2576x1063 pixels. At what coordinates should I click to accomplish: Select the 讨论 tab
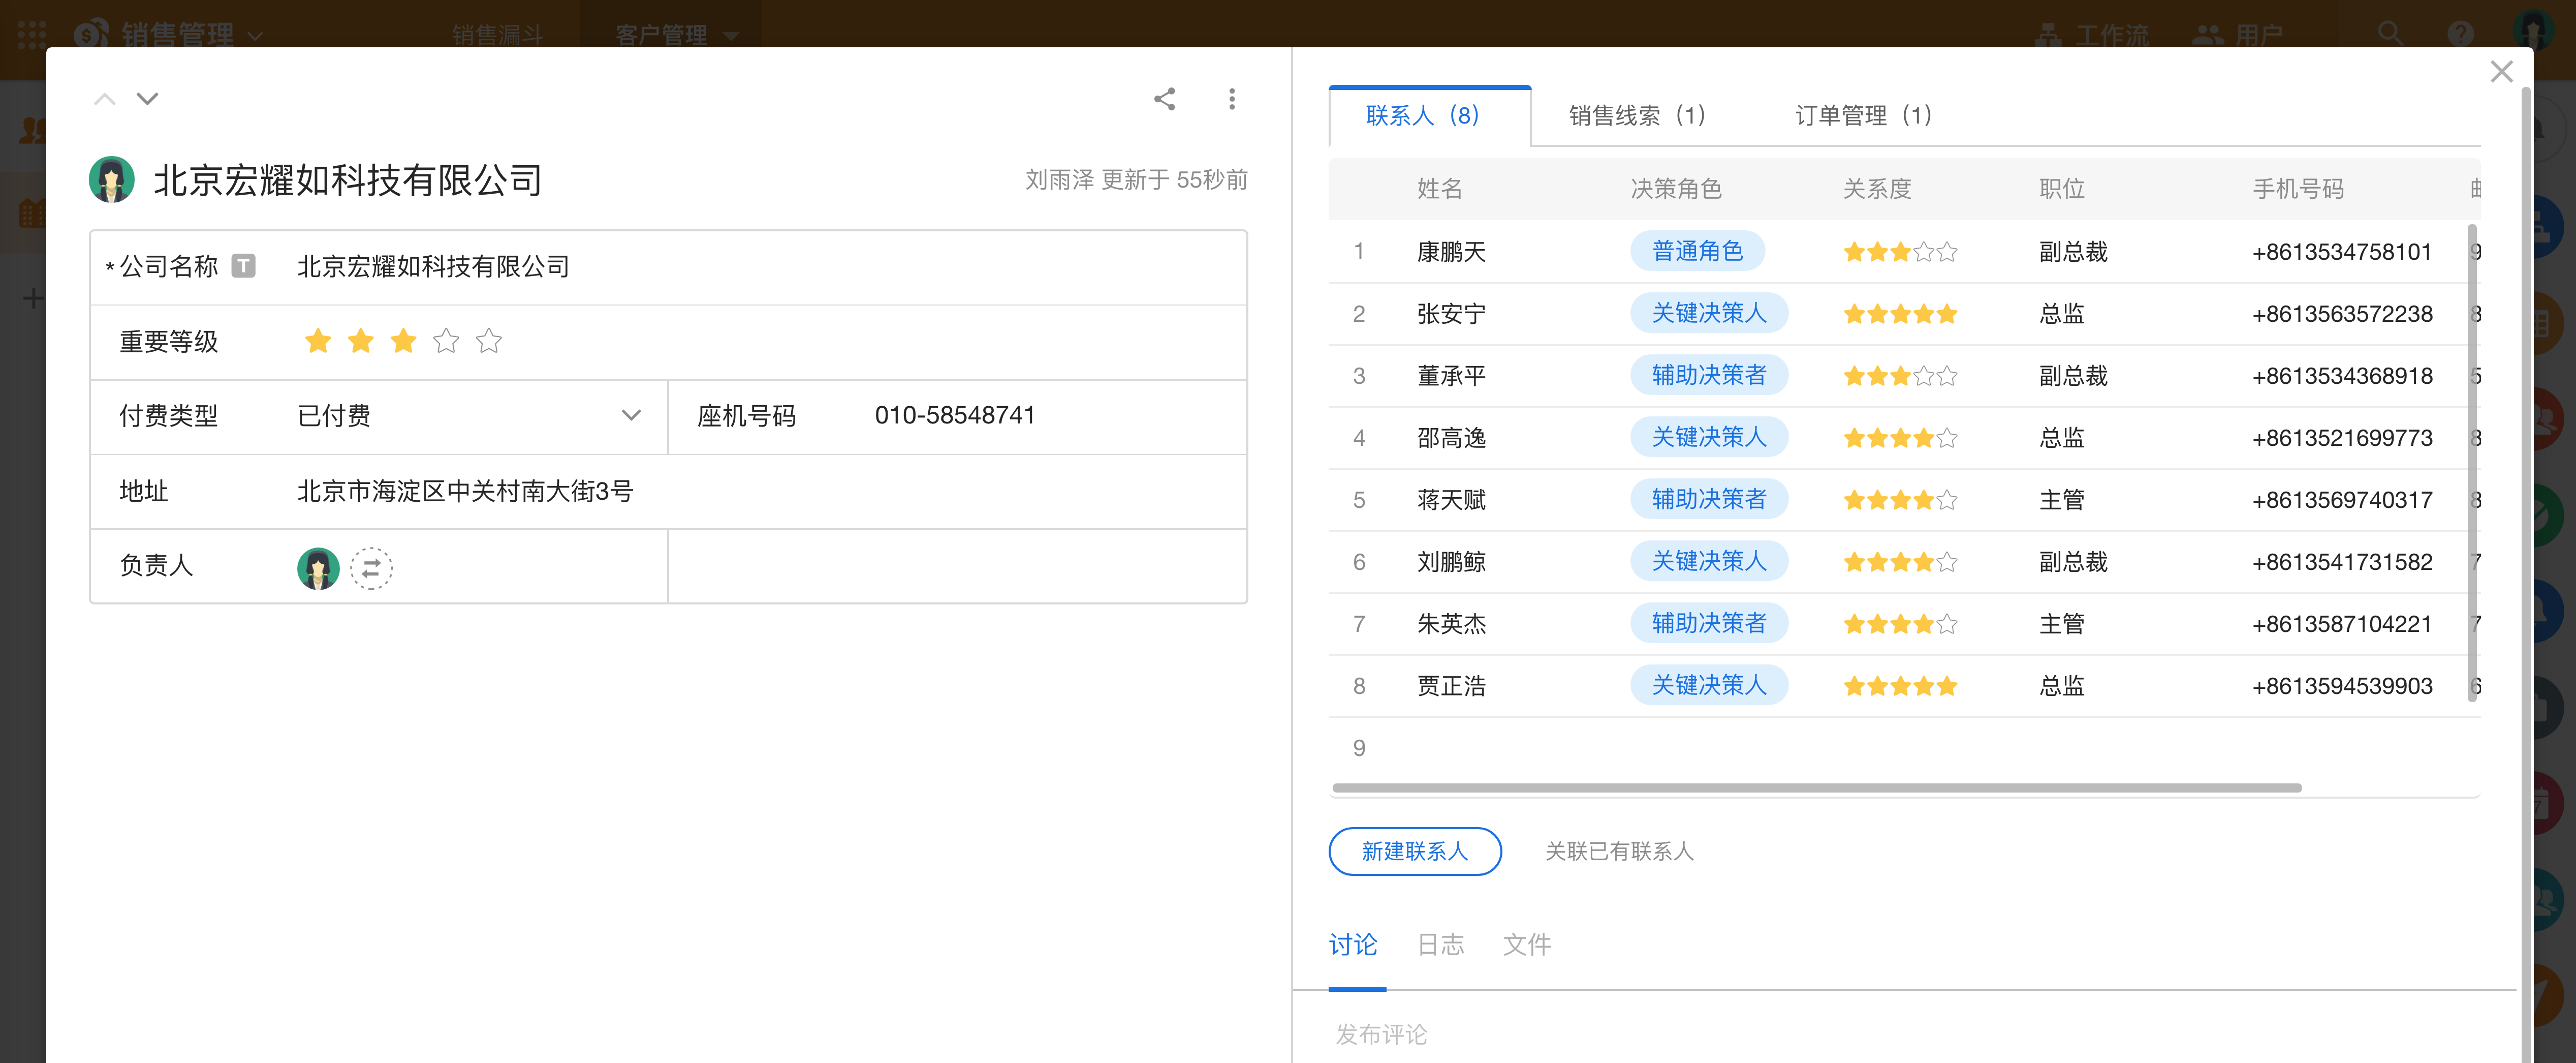click(1353, 945)
